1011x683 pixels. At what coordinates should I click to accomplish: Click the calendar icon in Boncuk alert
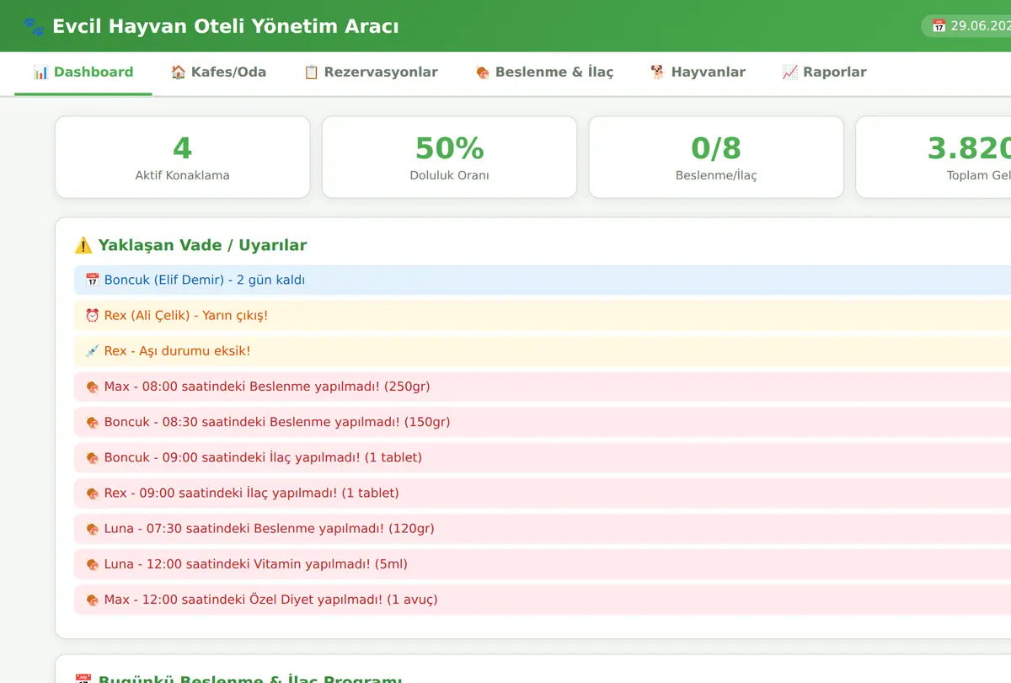click(x=93, y=280)
